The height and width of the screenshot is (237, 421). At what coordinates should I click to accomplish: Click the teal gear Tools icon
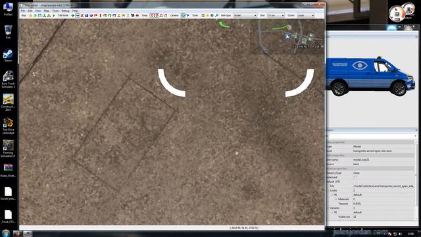pyautogui.click(x=212, y=16)
